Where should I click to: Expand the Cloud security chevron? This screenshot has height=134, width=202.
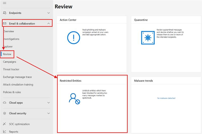(x=48, y=113)
